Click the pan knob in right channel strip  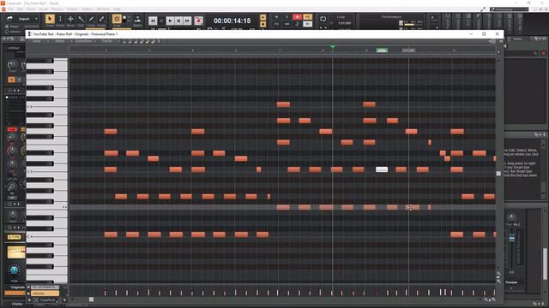pos(511,217)
